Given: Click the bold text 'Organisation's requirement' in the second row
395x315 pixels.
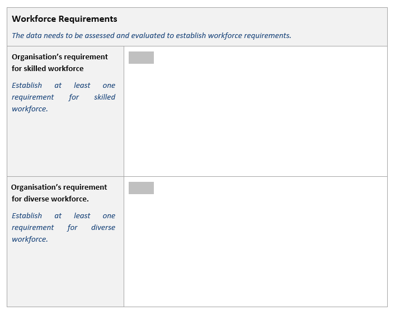Looking at the screenshot, I should pos(59,187).
